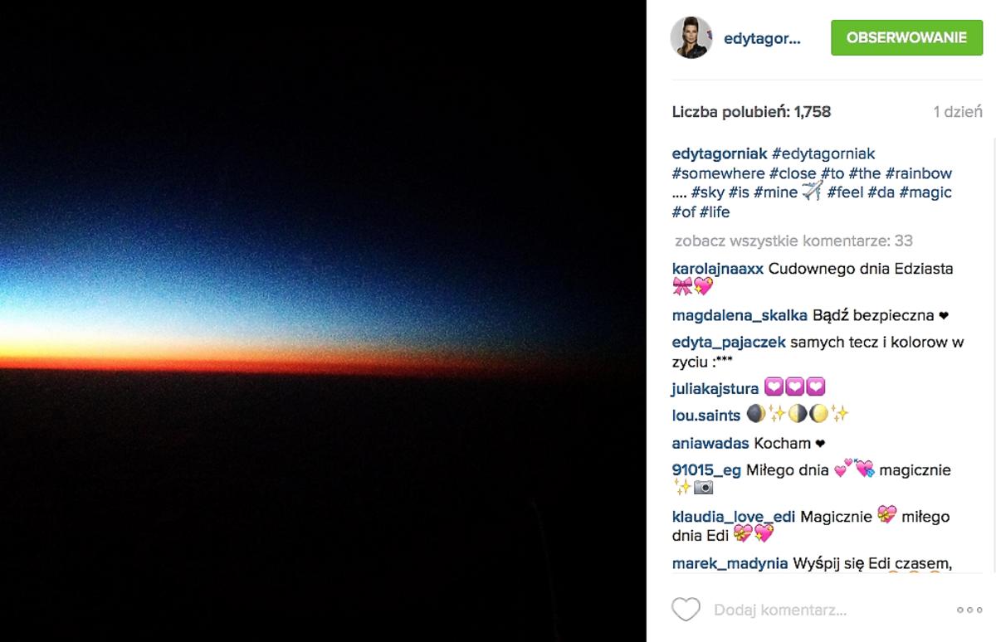996x642 pixels.
Task: Open edyta_pajaczek profile link
Action: [728, 342]
